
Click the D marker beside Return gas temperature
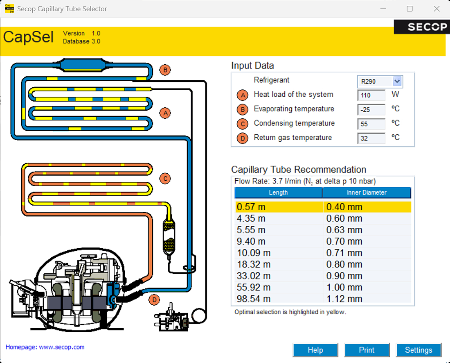(243, 138)
